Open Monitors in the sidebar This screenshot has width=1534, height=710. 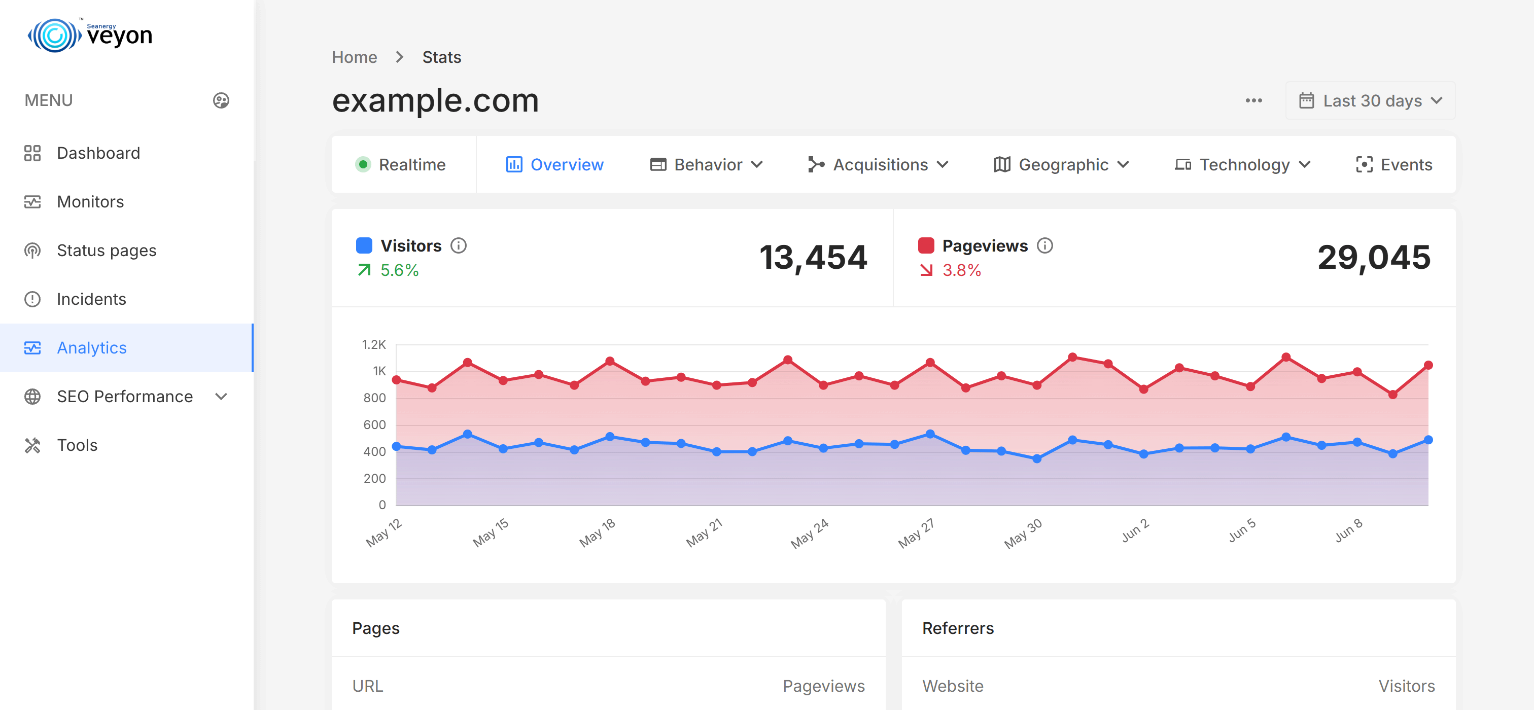(90, 202)
